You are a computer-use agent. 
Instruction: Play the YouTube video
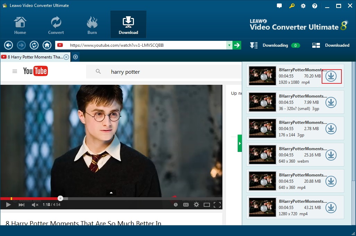tap(8, 205)
